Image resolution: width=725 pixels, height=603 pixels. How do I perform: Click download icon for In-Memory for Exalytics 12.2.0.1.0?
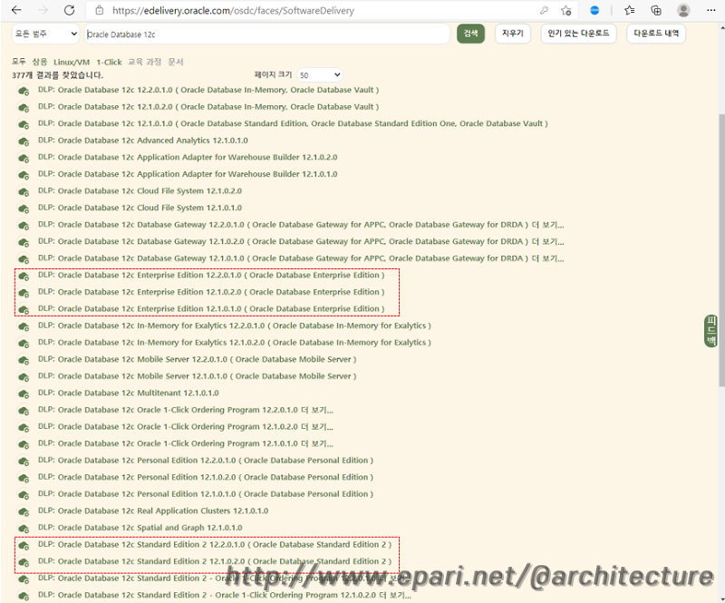tap(24, 326)
